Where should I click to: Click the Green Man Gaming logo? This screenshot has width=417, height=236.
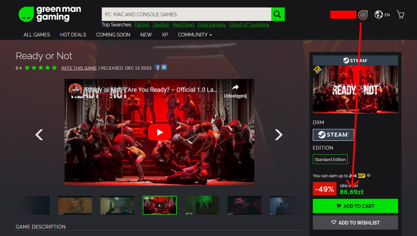click(50, 14)
